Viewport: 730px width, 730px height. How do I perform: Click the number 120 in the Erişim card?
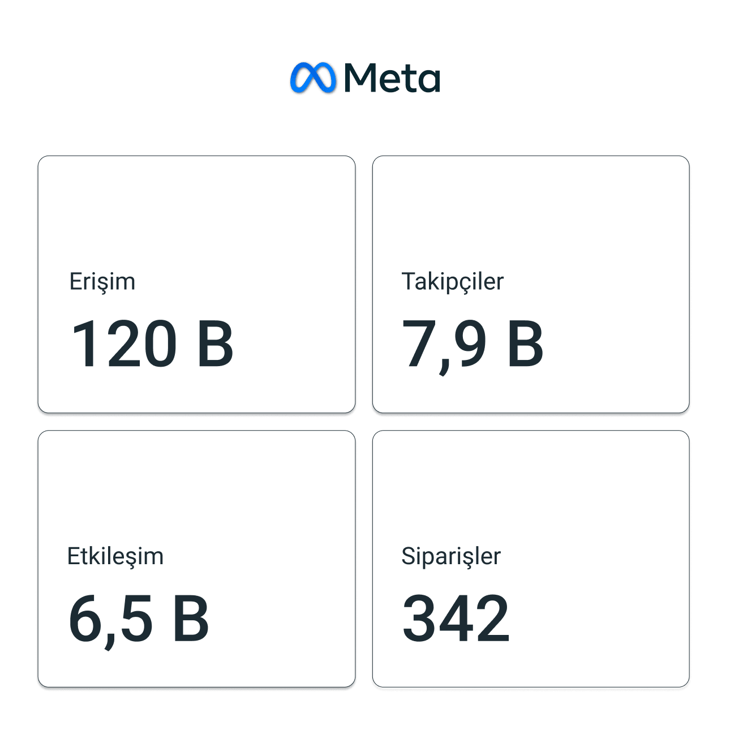[x=124, y=343]
